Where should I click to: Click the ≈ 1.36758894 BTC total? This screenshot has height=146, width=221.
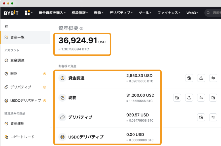point(74,49)
